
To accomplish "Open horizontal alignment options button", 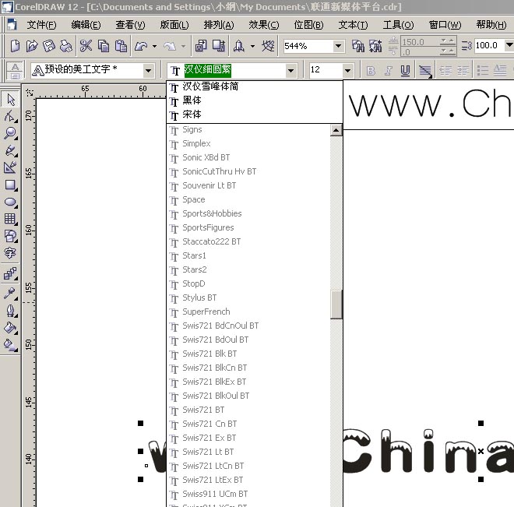I will [425, 70].
